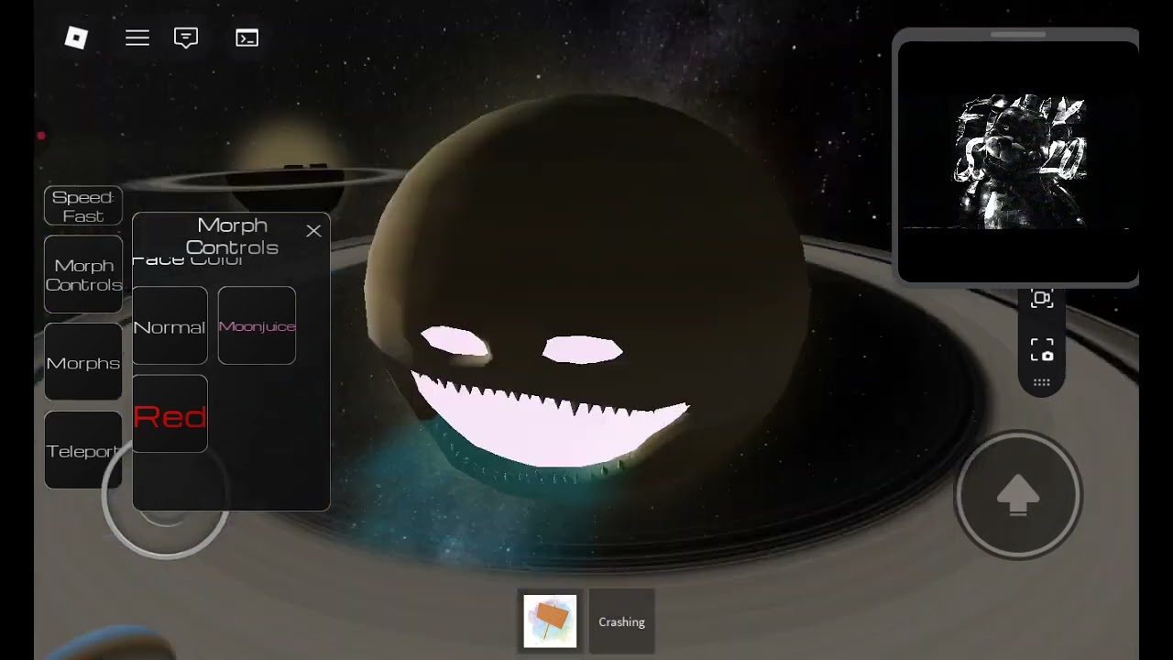Tap the jump arrow button
Screen dimensions: 1173x660
1018,495
